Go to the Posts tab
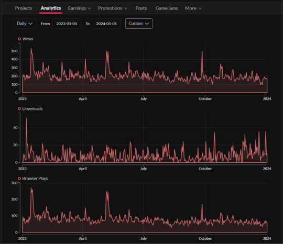The width and height of the screenshot is (283, 244). (x=141, y=8)
